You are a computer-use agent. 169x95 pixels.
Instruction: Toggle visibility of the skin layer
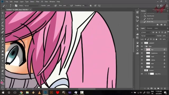tap(142, 67)
